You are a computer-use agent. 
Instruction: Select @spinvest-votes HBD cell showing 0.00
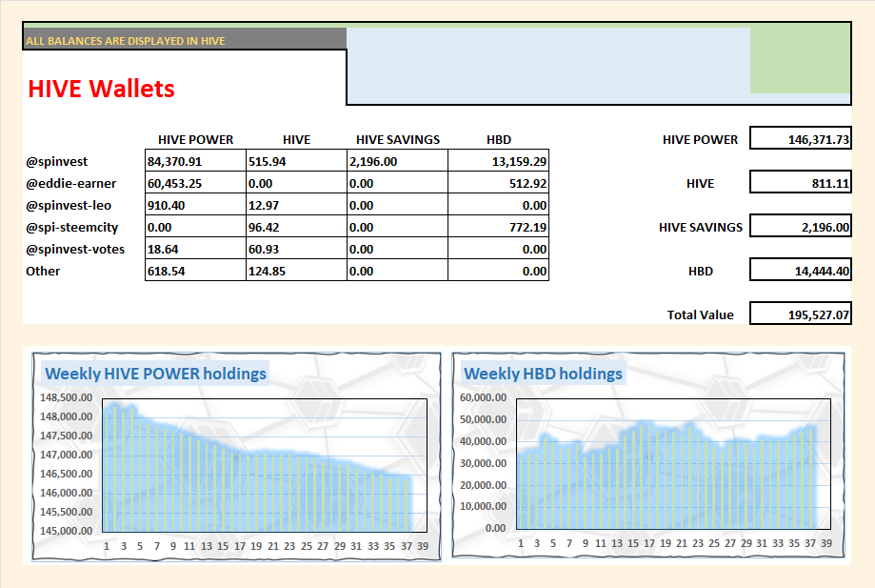point(498,248)
